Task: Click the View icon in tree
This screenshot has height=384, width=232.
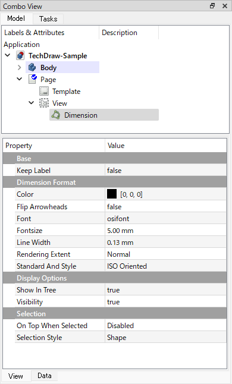Action: (x=44, y=103)
